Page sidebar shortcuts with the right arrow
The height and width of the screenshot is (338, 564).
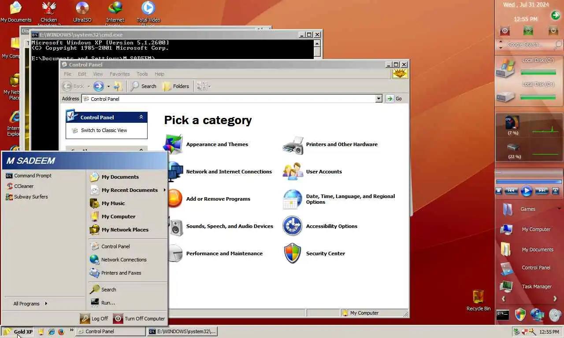point(555,299)
